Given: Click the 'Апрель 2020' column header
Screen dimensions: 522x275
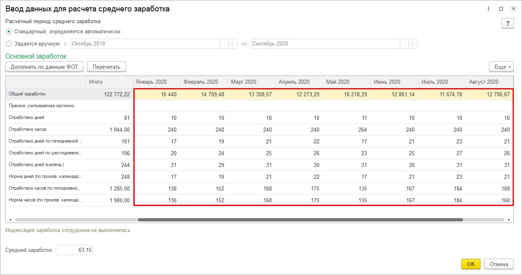Looking at the screenshot, I should click(x=299, y=82).
